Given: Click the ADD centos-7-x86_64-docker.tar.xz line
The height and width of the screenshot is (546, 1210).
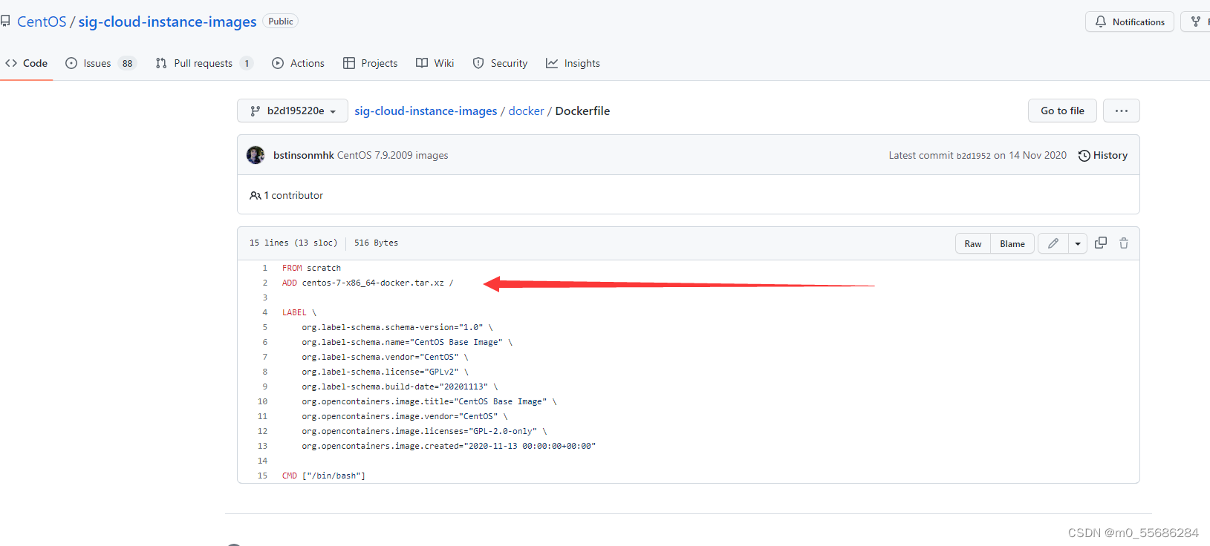Looking at the screenshot, I should point(368,283).
